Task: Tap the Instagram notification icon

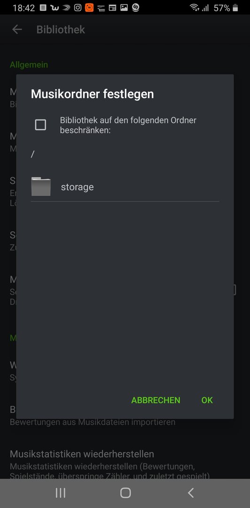Action: pyautogui.click(x=78, y=8)
